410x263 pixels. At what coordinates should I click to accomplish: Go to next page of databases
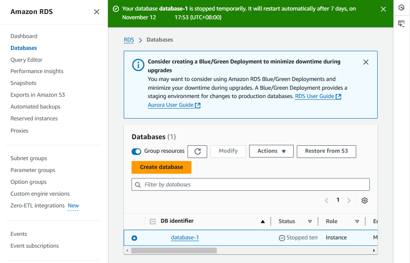coord(349,200)
